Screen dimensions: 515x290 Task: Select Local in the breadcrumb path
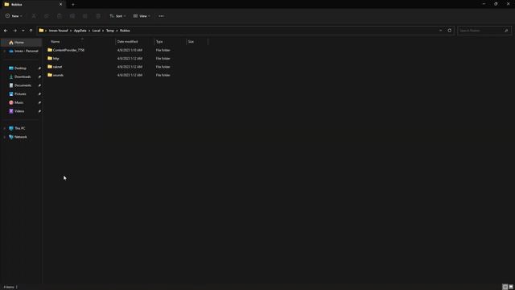(x=96, y=31)
